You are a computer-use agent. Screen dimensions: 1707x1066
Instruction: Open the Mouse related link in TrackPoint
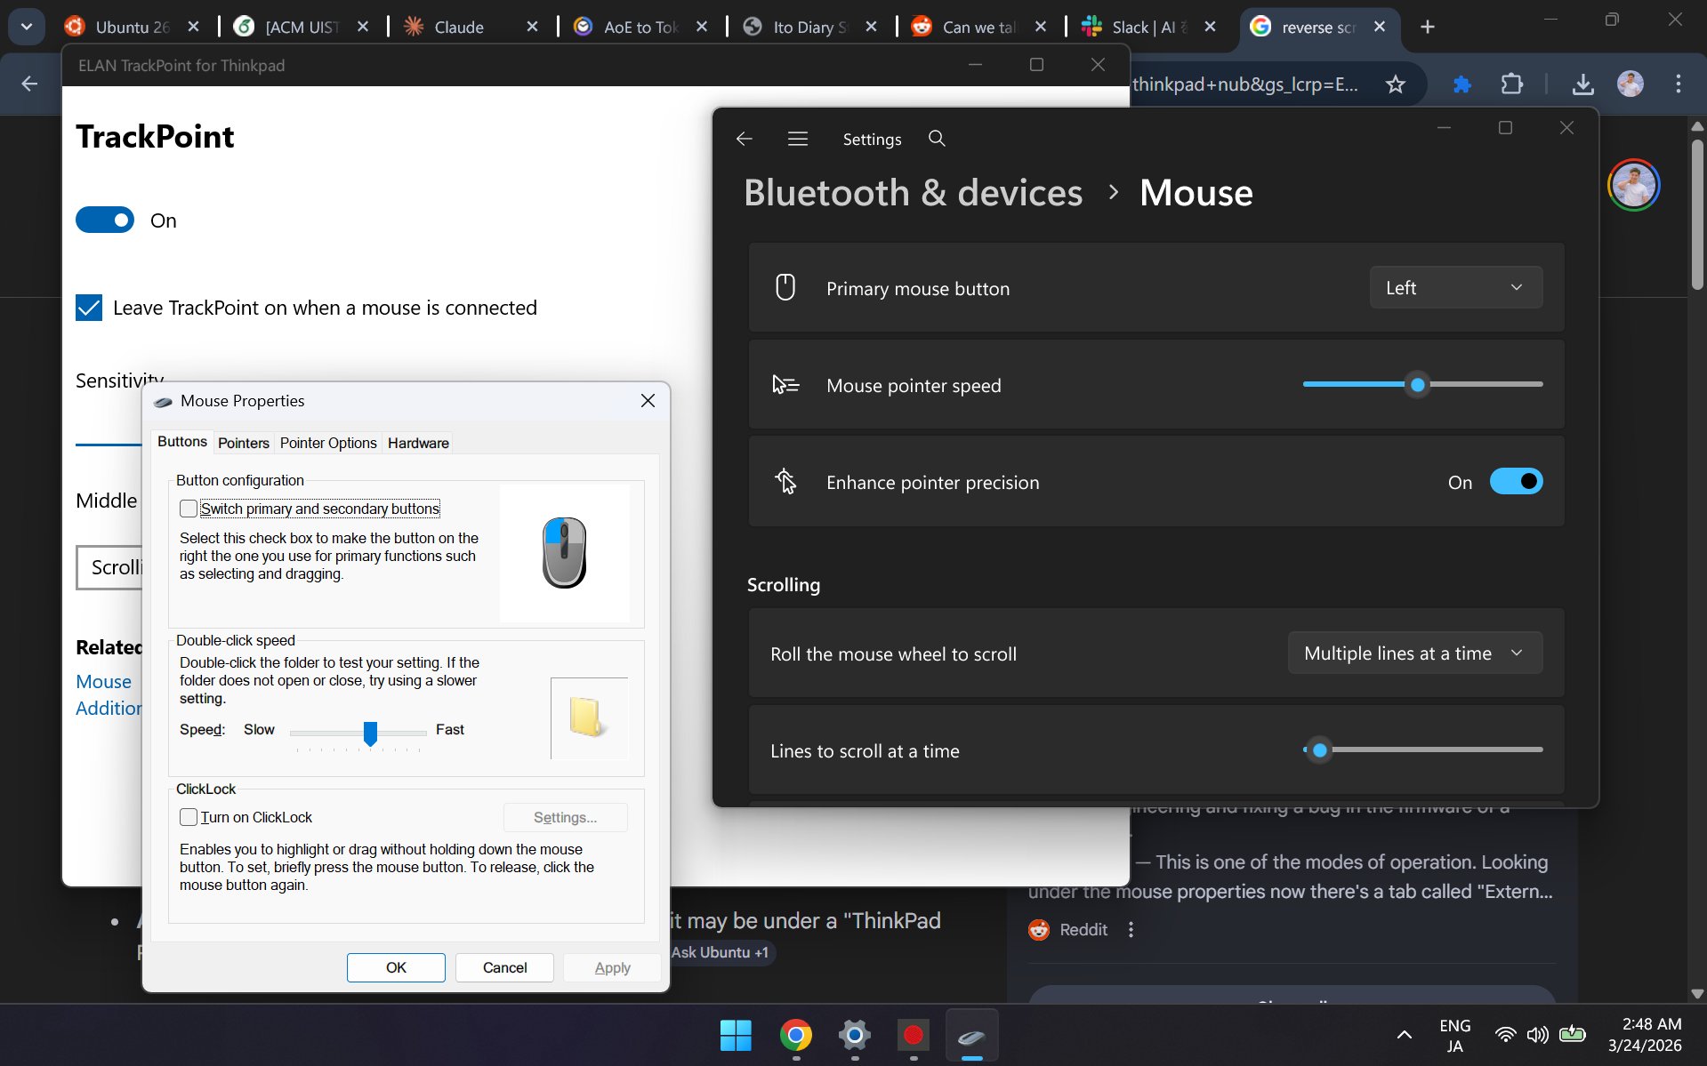(103, 682)
